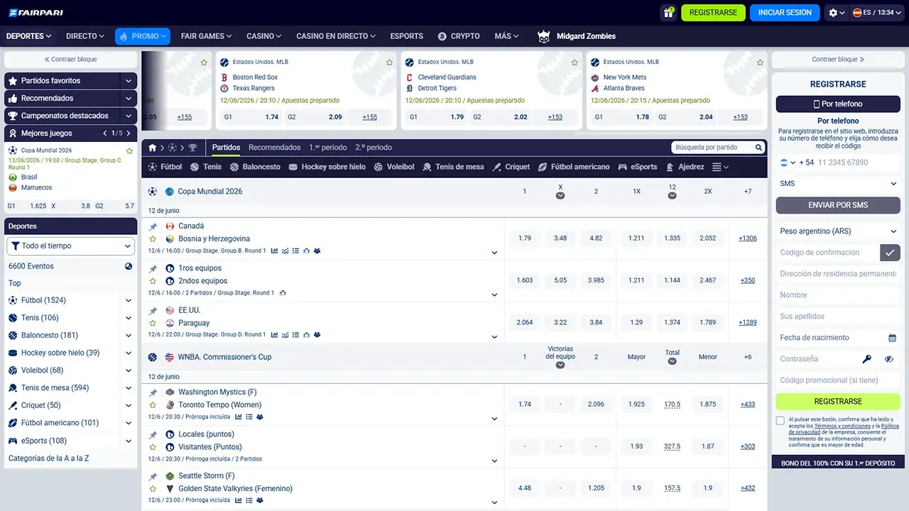Collapse left block via Contraer bloque
909x511 pixels.
[x=70, y=60]
